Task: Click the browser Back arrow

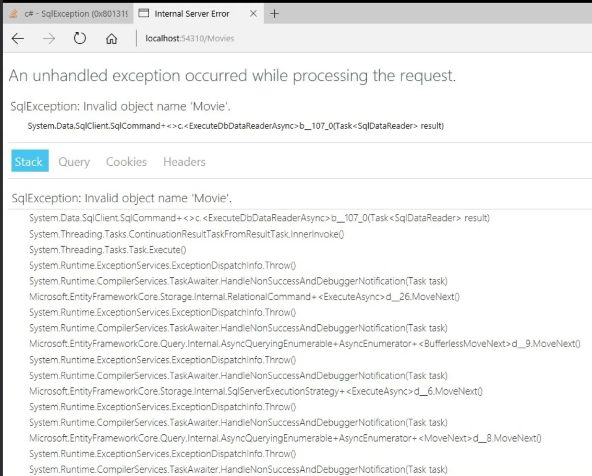Action: tap(18, 39)
